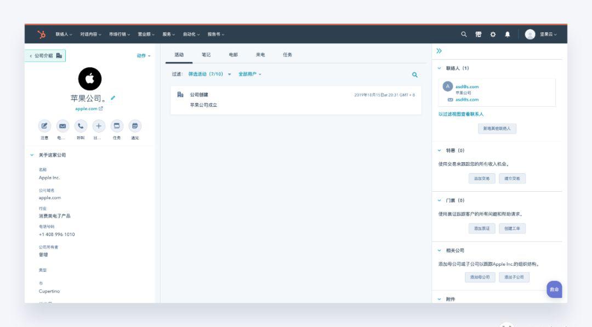Click the 创建工单 button

512,228
